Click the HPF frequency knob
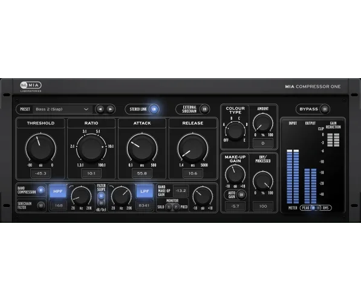 coord(81,196)
